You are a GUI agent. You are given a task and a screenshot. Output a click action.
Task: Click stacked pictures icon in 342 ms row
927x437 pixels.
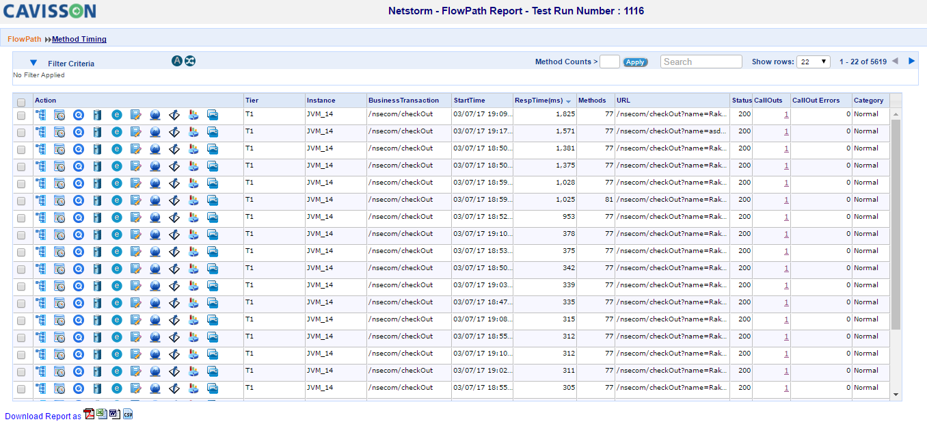(213, 269)
